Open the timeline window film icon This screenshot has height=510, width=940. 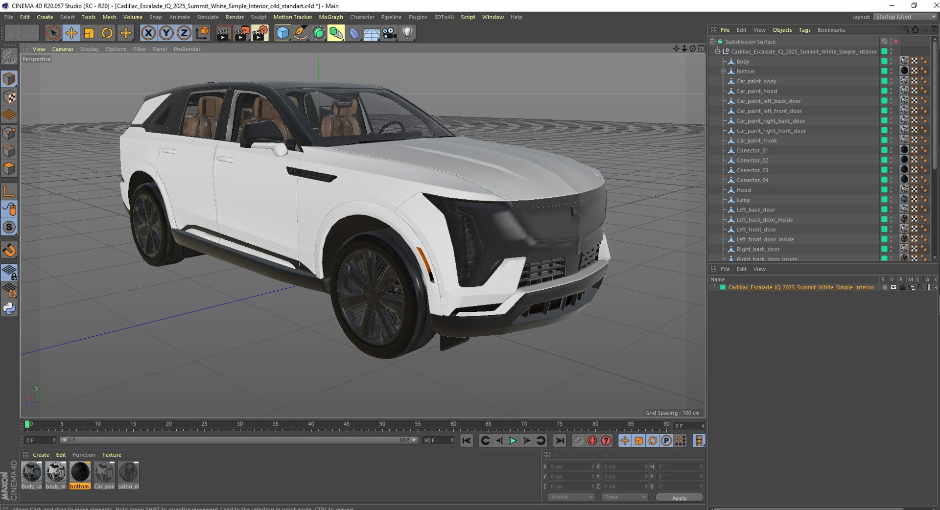tap(699, 440)
